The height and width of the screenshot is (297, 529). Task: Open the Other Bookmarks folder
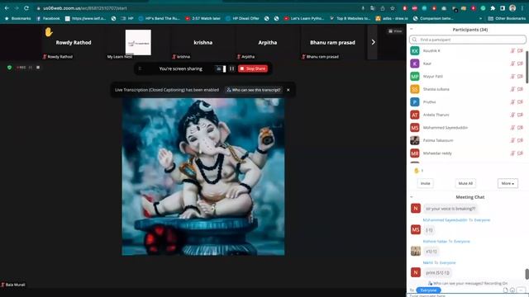pyautogui.click(x=507, y=18)
